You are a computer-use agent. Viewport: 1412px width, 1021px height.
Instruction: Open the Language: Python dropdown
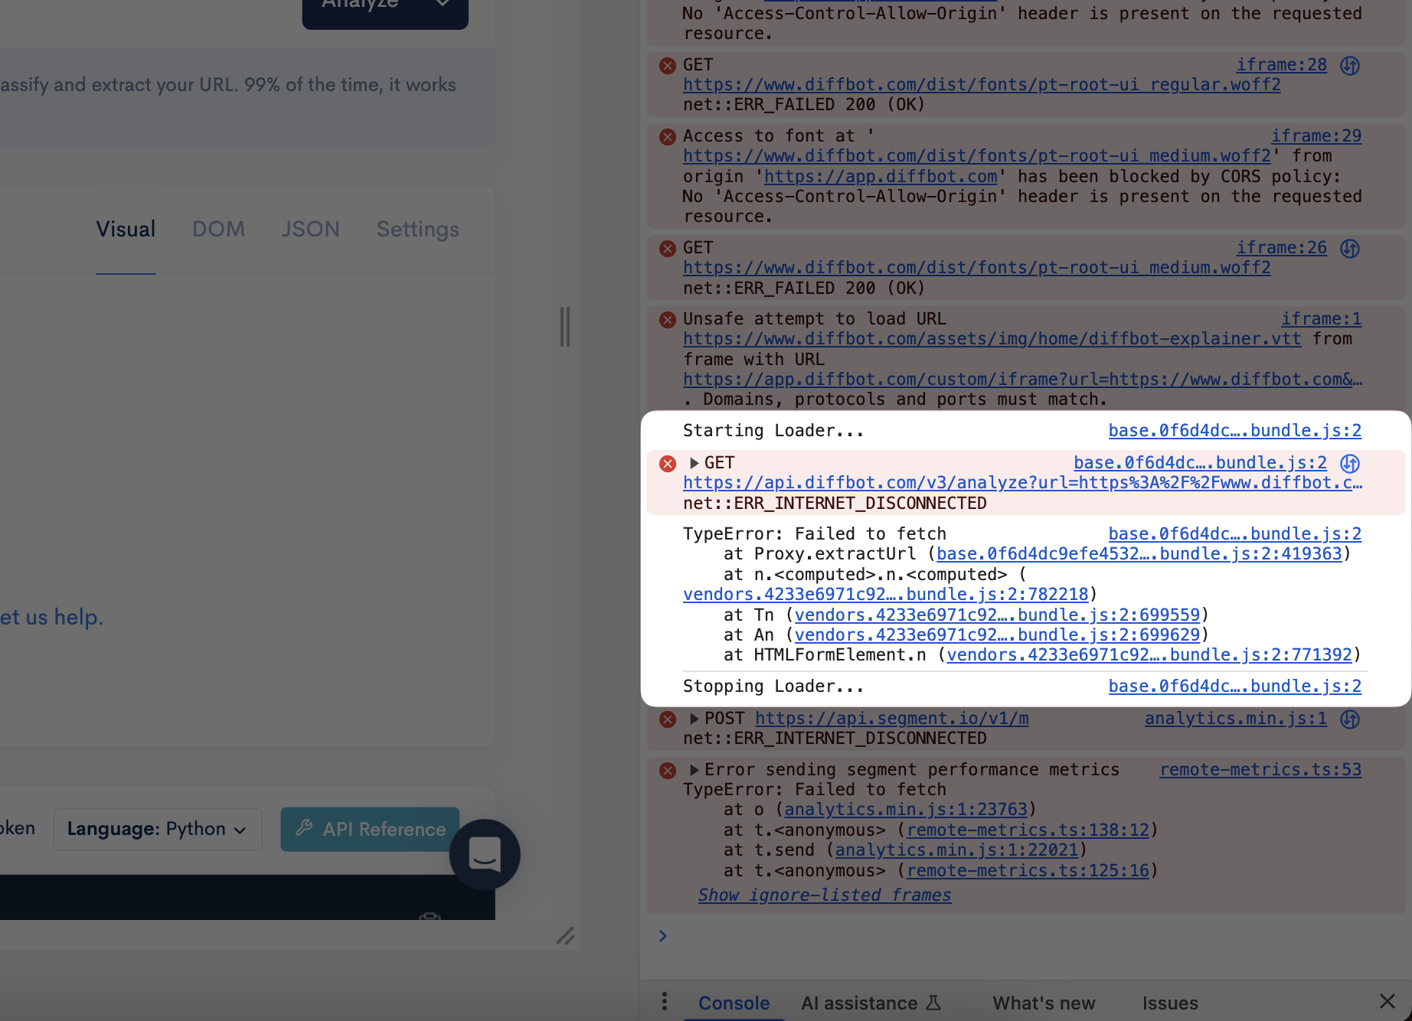(x=158, y=829)
